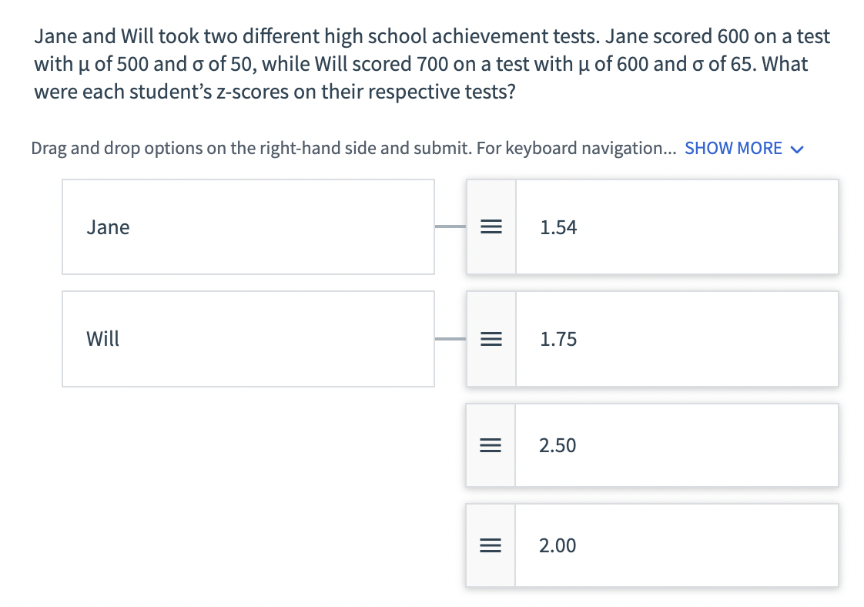Image resolution: width=864 pixels, height=607 pixels.
Task: Grab the hamburger icon beside Jane's matched answer
Action: click(x=491, y=226)
